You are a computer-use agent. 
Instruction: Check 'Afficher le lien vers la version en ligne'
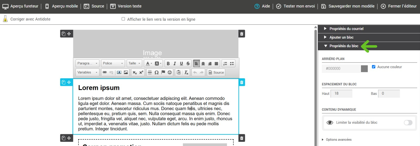[x=123, y=19]
